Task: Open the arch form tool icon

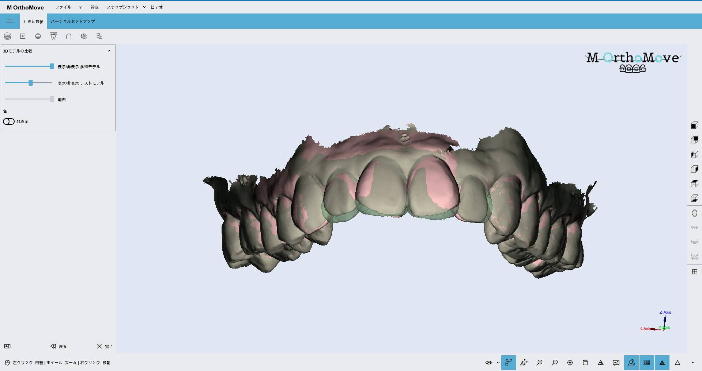Action: tap(69, 36)
